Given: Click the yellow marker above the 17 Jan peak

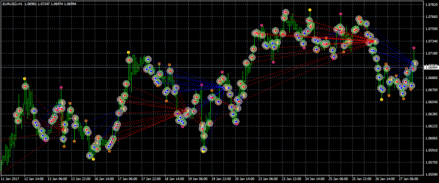Looking at the screenshot, I should click(129, 53).
